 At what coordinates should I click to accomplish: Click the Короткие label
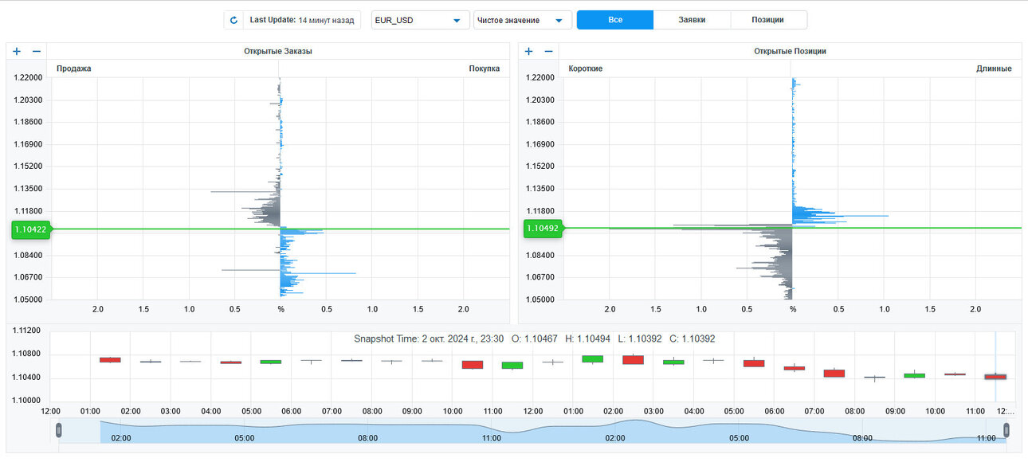pyautogui.click(x=585, y=69)
